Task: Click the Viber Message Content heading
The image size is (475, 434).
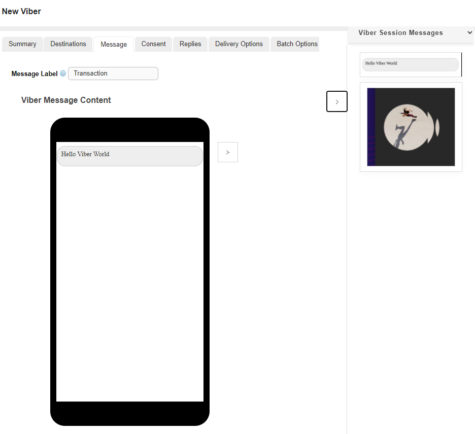Action: [66, 100]
